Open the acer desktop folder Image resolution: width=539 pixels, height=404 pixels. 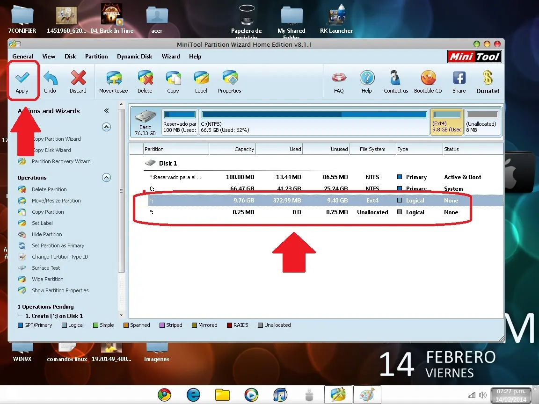coord(157,20)
